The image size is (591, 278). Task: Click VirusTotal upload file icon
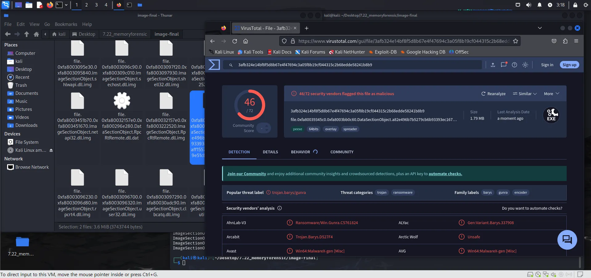(x=493, y=65)
